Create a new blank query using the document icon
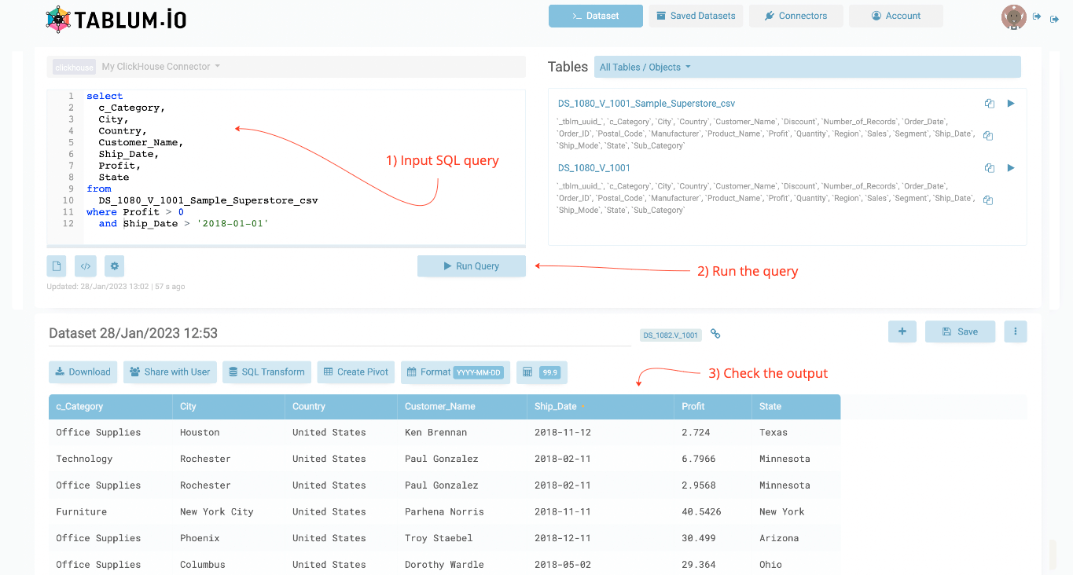The image size is (1073, 575). click(56, 266)
